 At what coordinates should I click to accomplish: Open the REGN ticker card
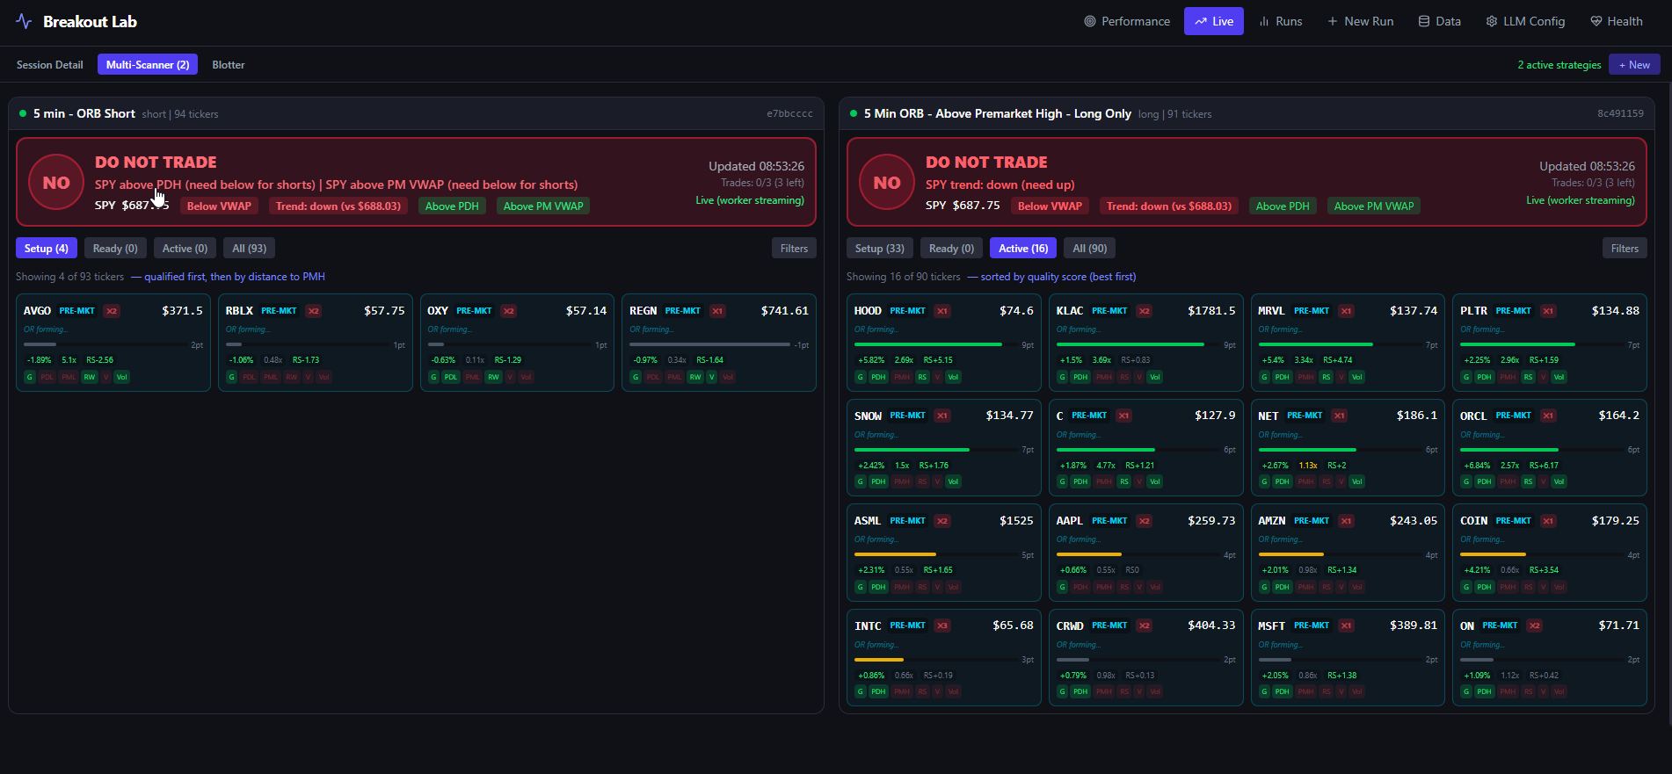[719, 343]
